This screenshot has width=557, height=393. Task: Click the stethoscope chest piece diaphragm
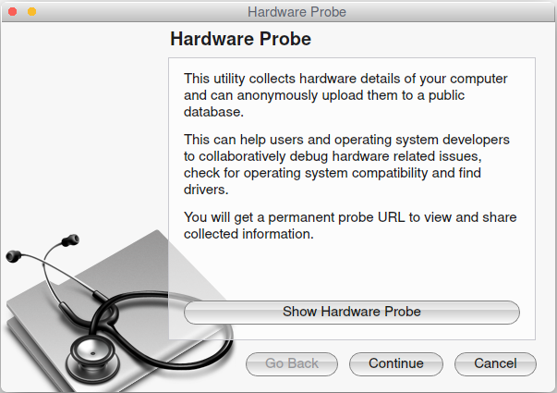click(x=92, y=353)
